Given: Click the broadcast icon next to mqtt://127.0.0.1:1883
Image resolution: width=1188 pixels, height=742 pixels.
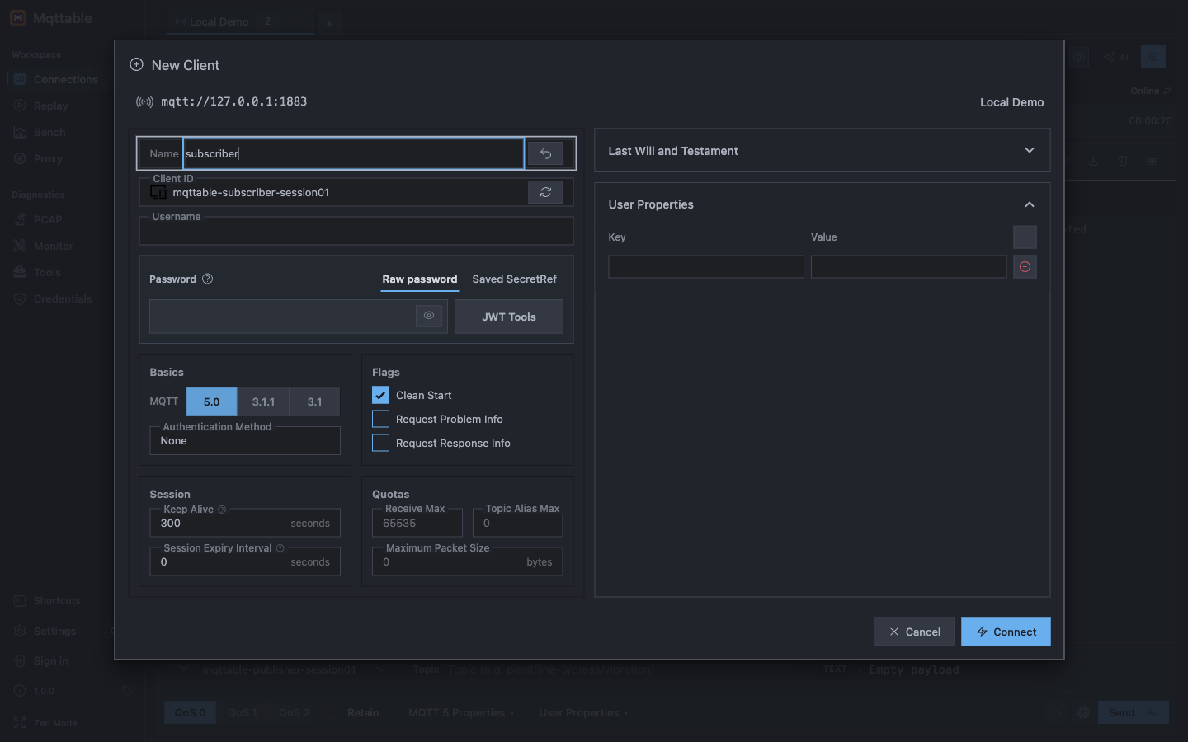Looking at the screenshot, I should pyautogui.click(x=144, y=101).
